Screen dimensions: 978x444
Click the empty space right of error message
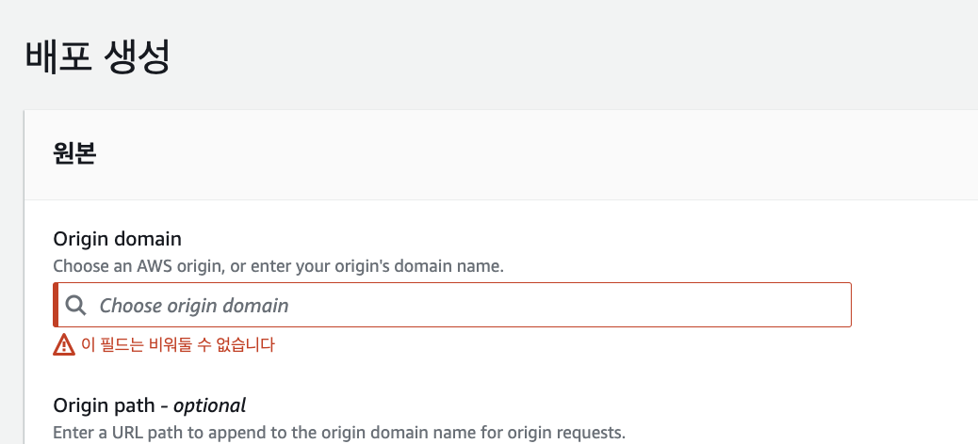click(x=565, y=345)
